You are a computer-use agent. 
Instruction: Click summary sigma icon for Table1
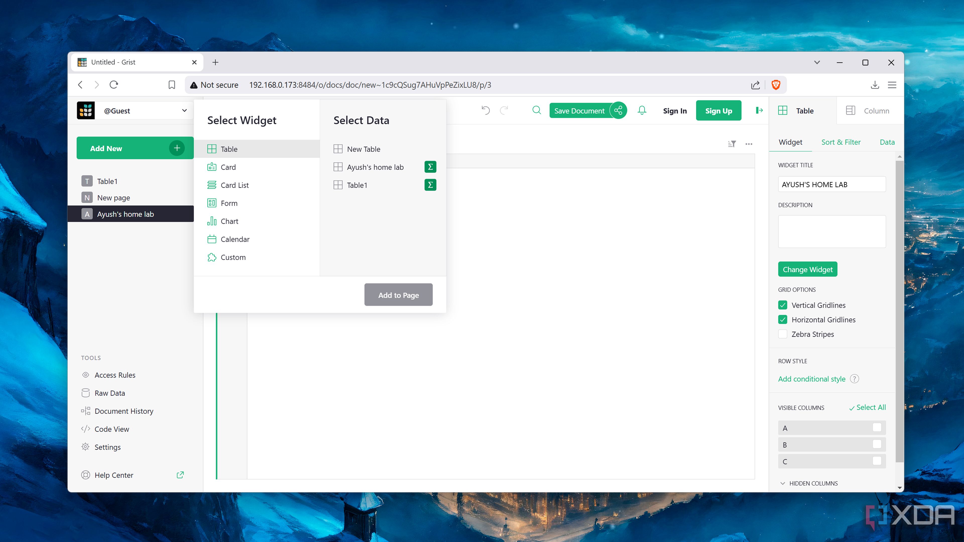pyautogui.click(x=430, y=185)
